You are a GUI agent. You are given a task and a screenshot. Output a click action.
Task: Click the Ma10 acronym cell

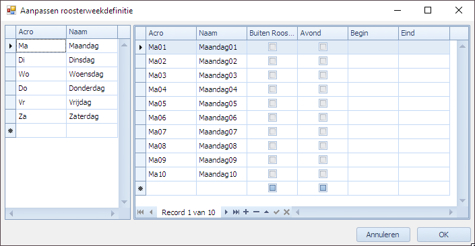tap(171, 174)
